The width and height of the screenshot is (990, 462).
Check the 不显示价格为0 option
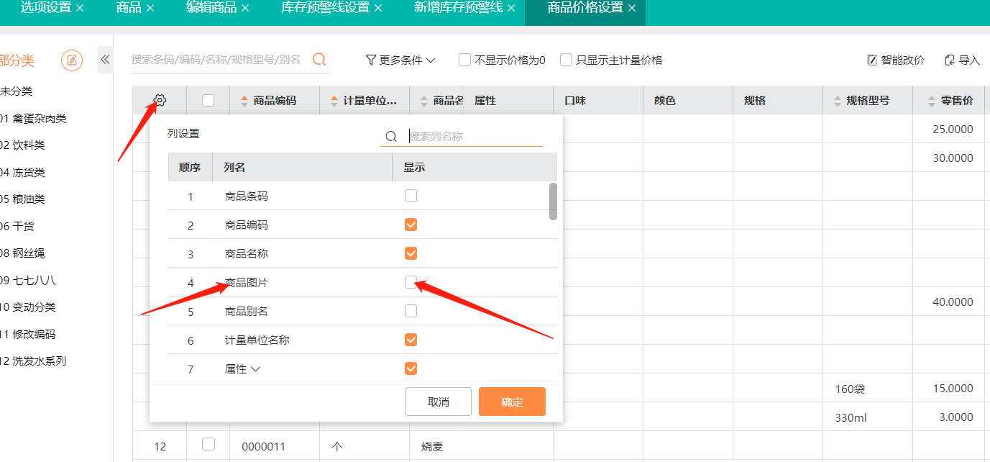pos(464,60)
